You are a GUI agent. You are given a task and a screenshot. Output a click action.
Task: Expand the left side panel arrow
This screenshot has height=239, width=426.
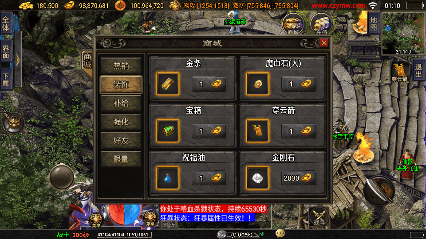tap(18, 60)
